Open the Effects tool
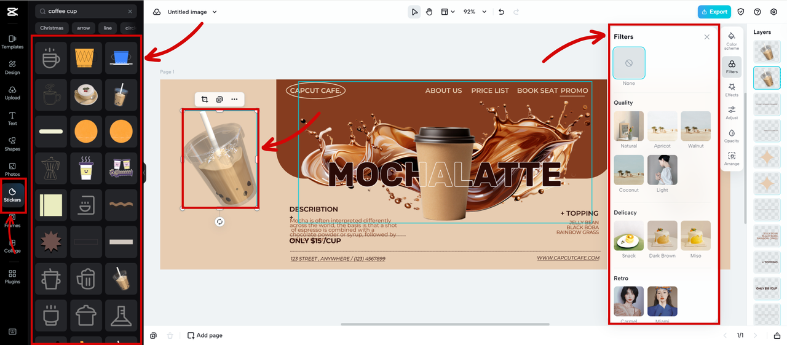The image size is (787, 345). pos(732,90)
